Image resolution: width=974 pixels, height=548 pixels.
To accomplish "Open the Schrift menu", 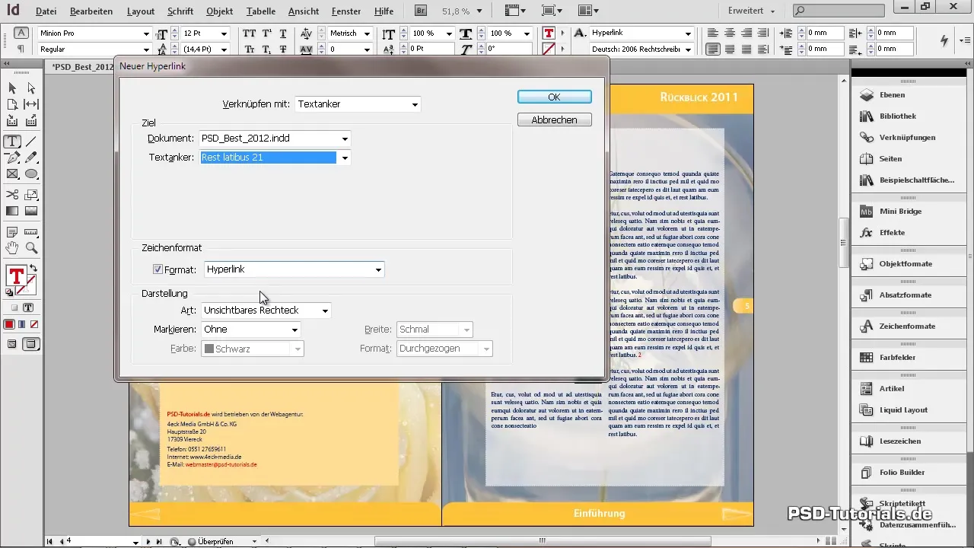I will (180, 11).
